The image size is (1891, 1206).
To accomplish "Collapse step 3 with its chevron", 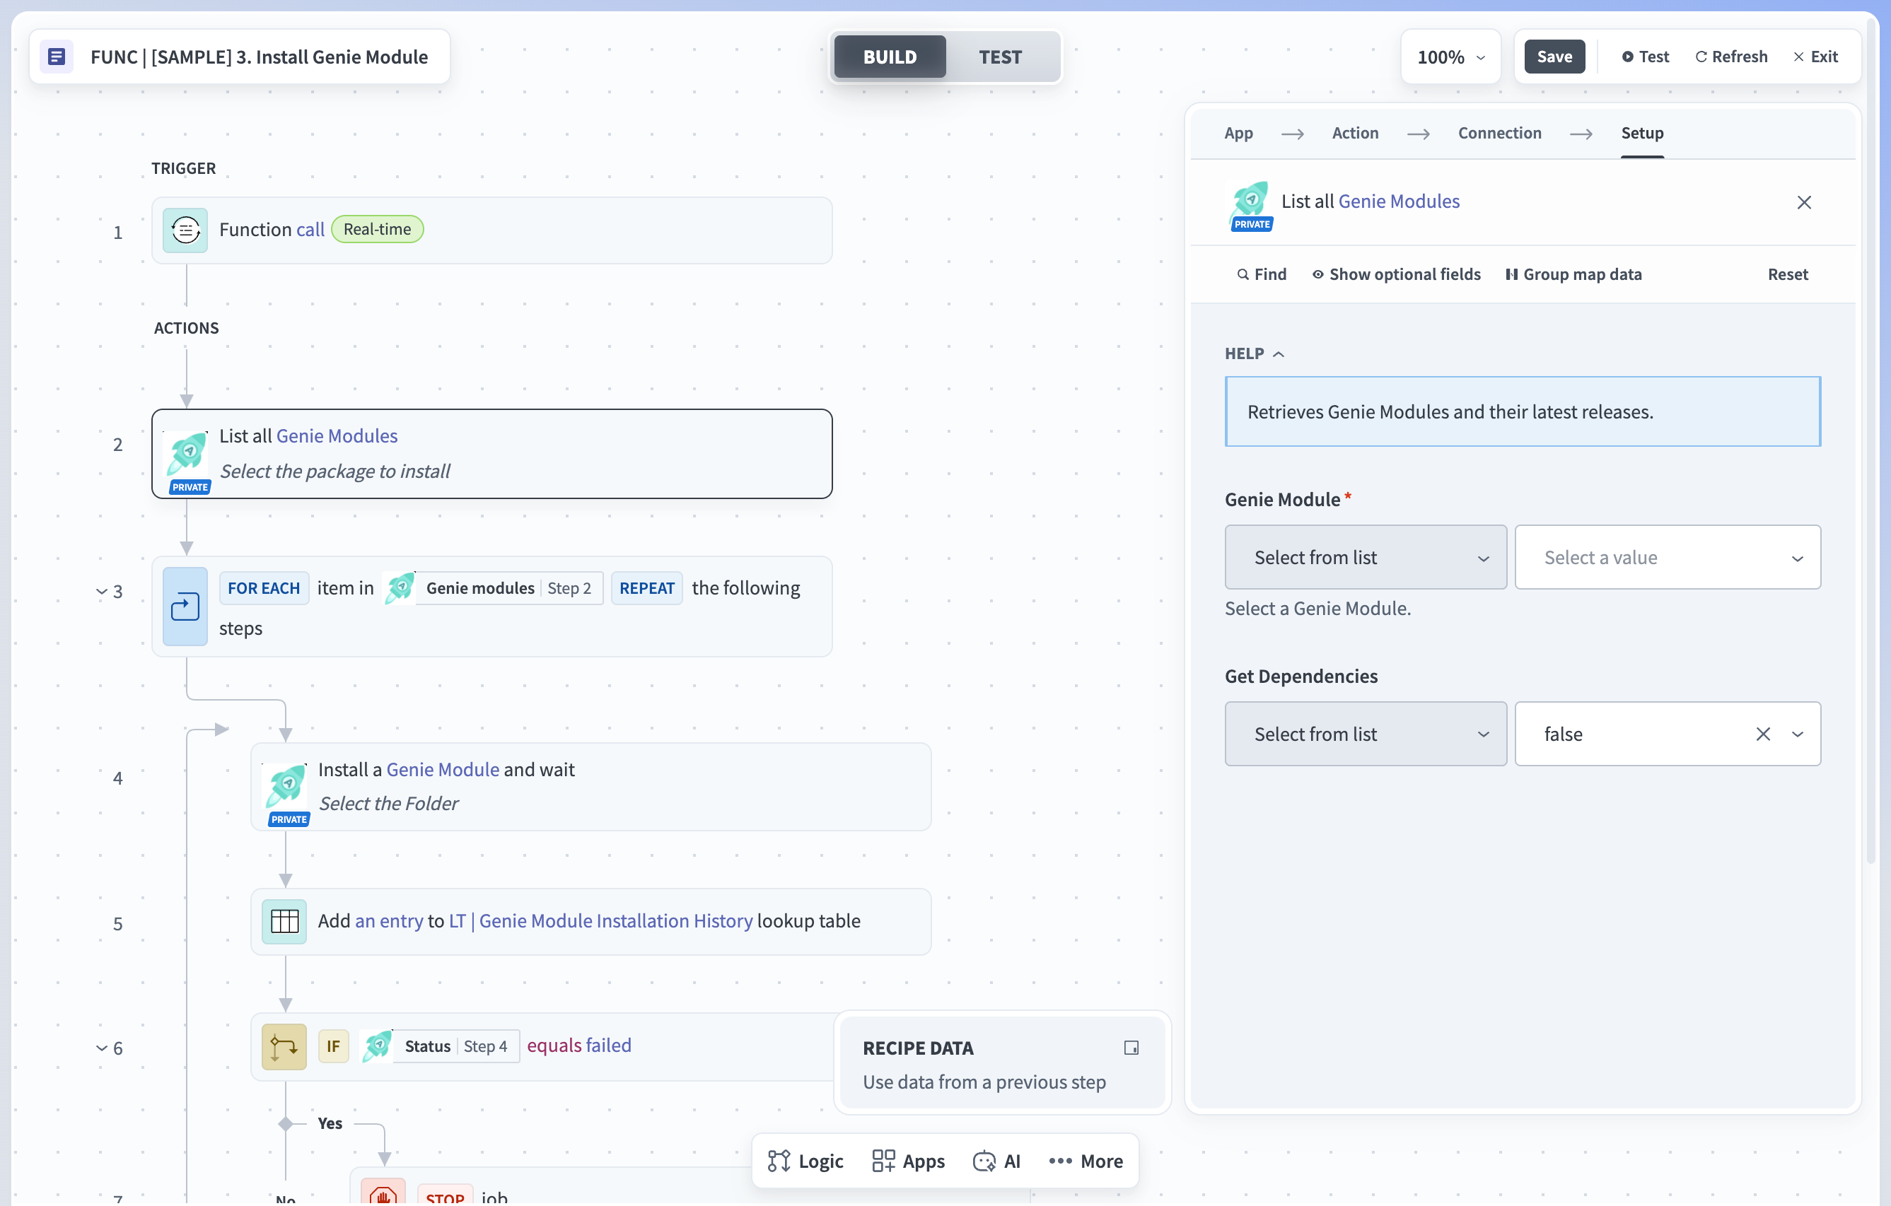I will point(101,591).
